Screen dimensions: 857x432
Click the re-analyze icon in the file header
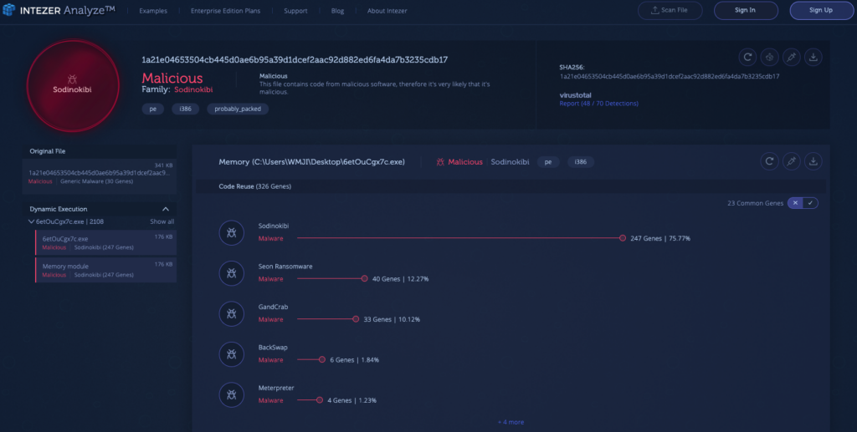[x=748, y=57]
